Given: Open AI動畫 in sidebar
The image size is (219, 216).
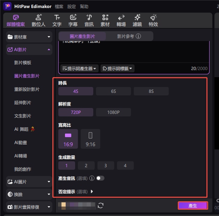Looking at the screenshot, I should (x=21, y=142).
